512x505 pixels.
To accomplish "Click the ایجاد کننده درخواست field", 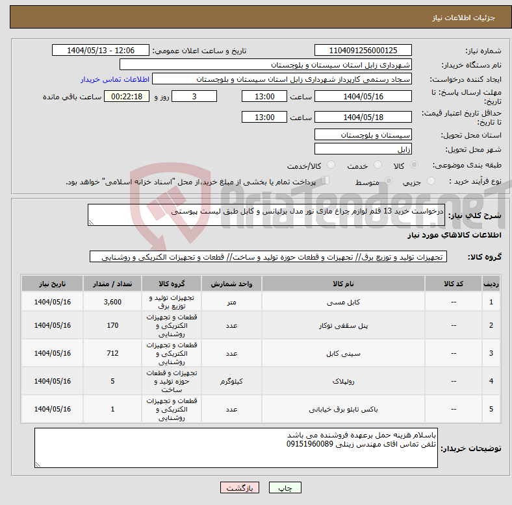I will [282, 79].
